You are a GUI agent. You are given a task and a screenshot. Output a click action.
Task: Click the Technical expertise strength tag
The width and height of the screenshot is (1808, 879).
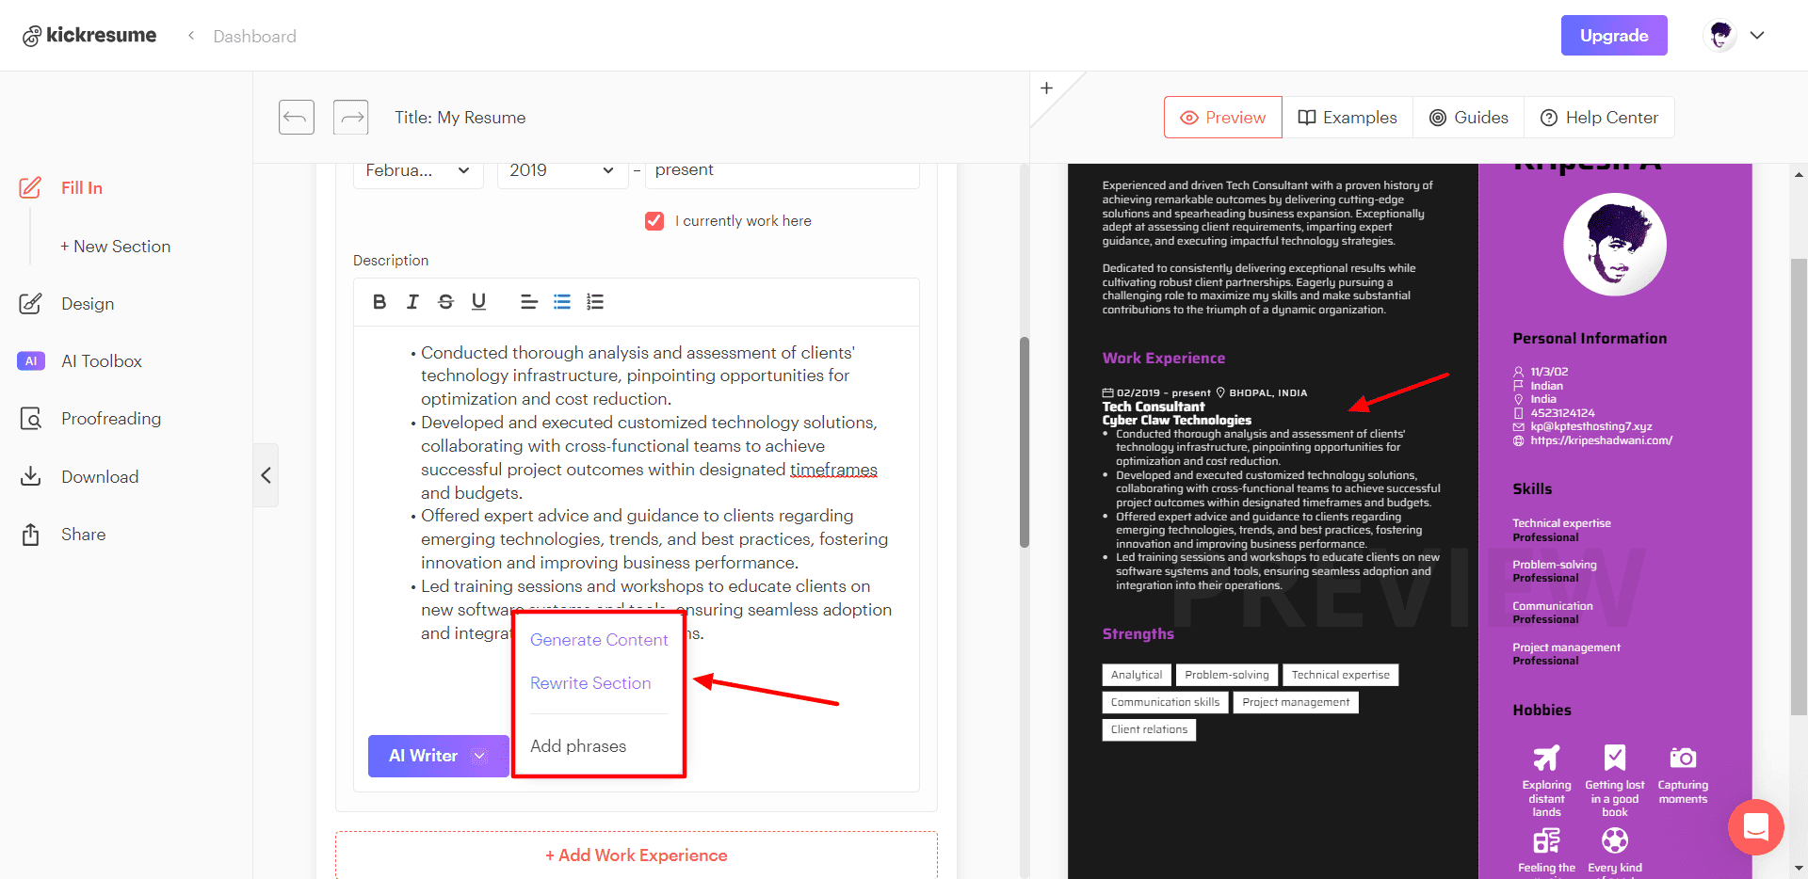(x=1341, y=675)
